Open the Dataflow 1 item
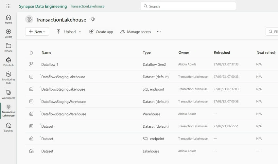Viewport: 278px width, 164px height. 50,64
